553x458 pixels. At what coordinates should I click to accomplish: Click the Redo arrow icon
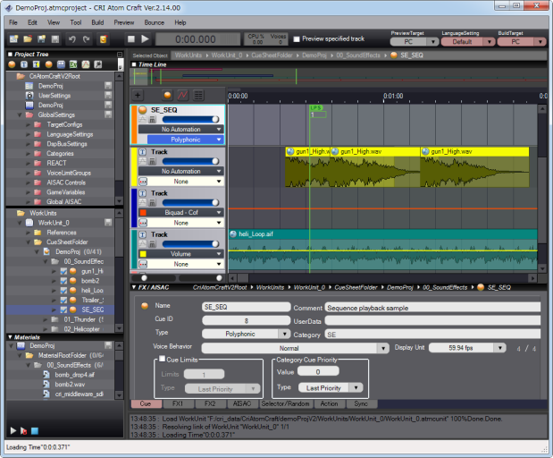87,39
